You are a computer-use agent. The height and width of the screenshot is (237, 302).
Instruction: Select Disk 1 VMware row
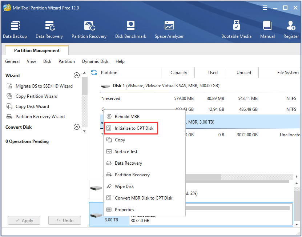click(200, 86)
